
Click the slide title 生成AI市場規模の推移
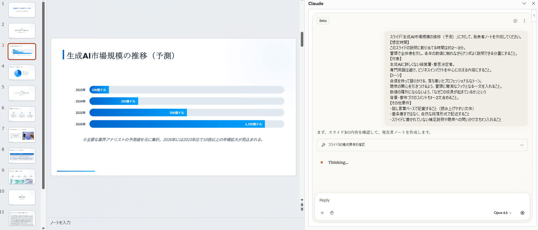[x=121, y=55]
